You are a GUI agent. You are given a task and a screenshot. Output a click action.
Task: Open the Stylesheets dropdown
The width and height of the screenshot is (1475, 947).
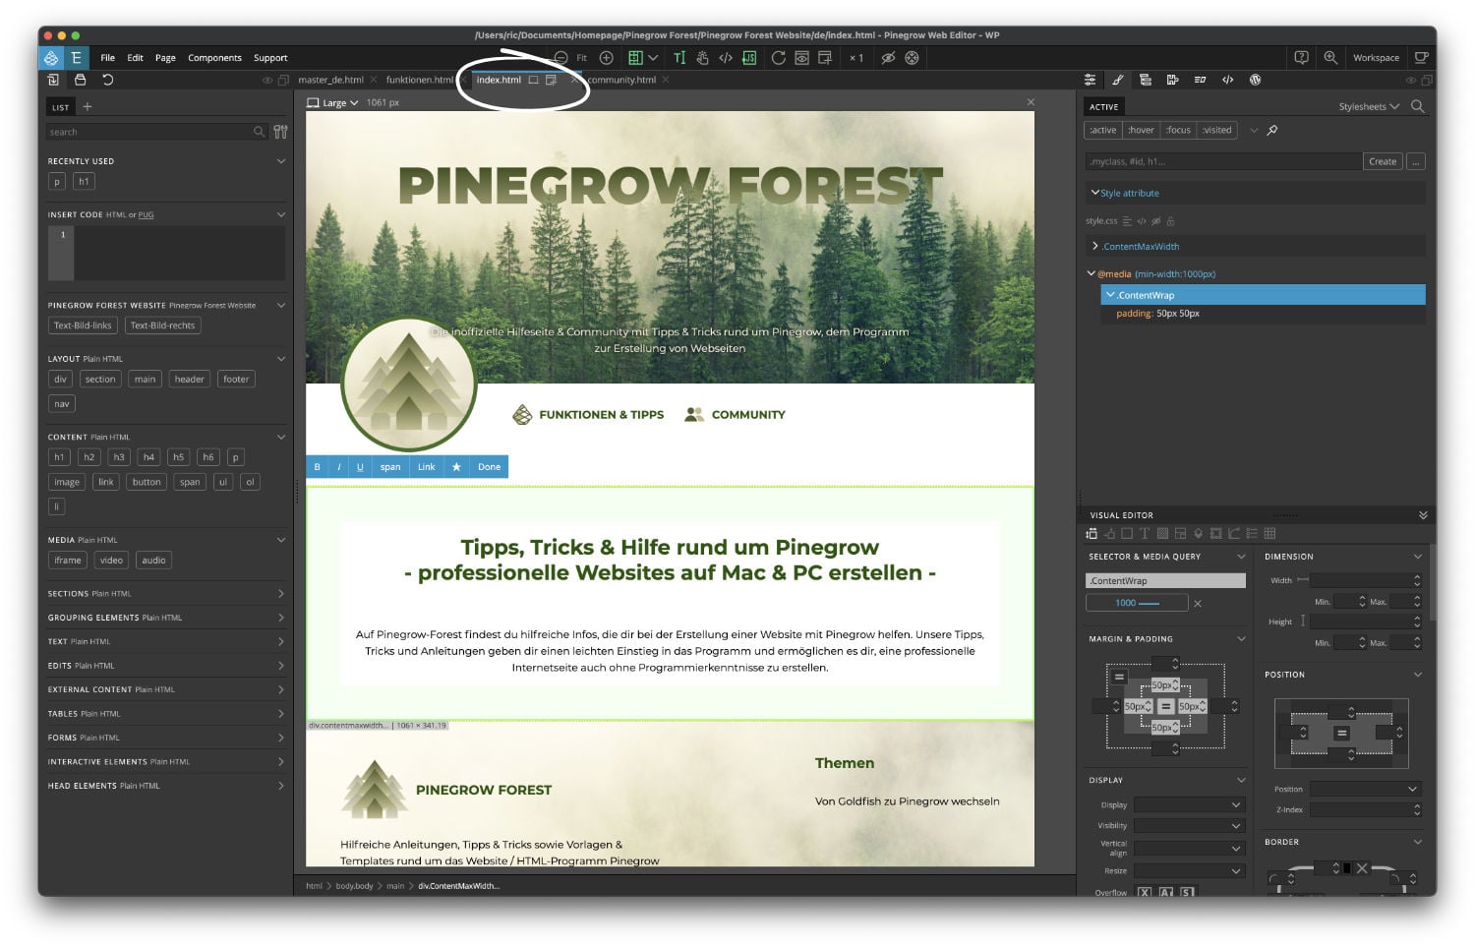click(x=1369, y=106)
